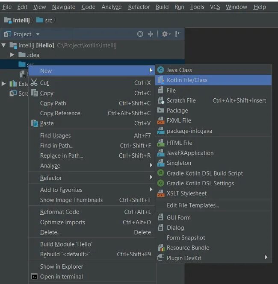The image size is (278, 284).
Task: Choose Copy Reference from context menu
Action: tap(92, 113)
